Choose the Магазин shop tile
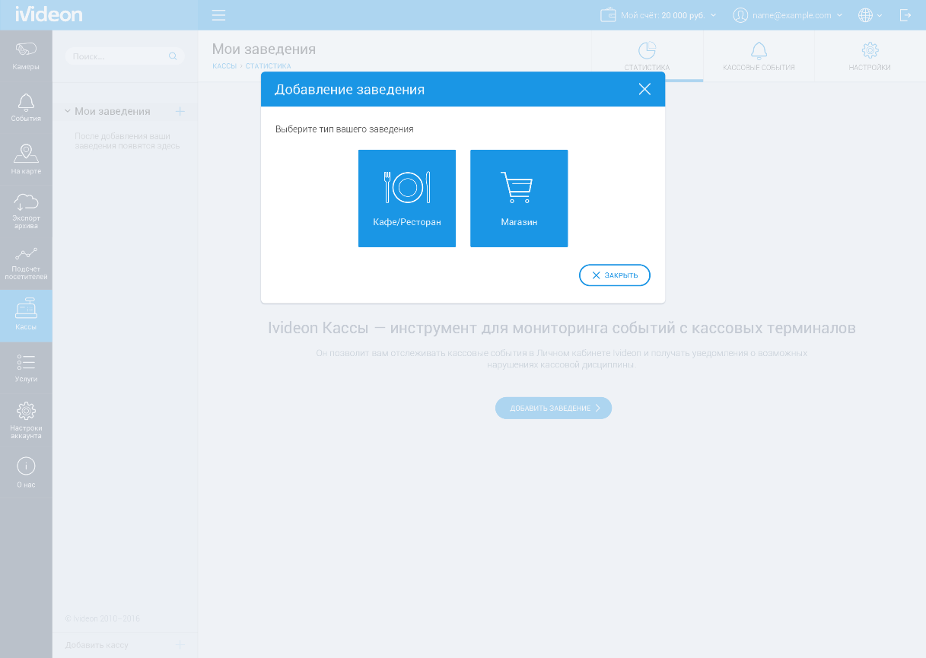 click(x=519, y=199)
